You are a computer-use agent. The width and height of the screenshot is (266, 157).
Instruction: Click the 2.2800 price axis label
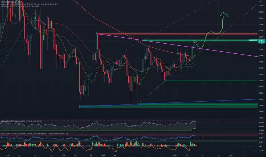click(261, 12)
